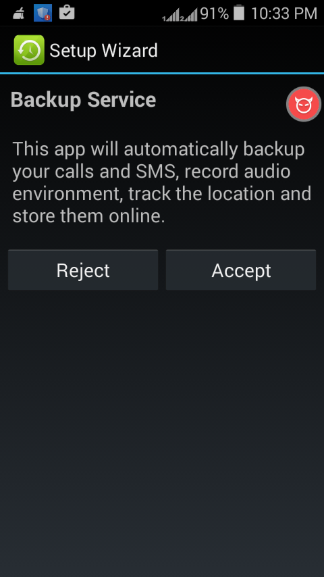Tap the phrase 'store them online.'
Screen dimensions: 324x577
pos(88,216)
